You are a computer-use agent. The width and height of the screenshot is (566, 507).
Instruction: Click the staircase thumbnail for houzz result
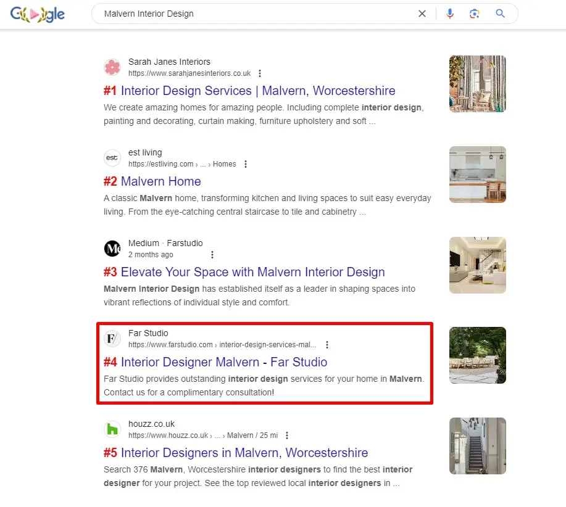click(477, 446)
